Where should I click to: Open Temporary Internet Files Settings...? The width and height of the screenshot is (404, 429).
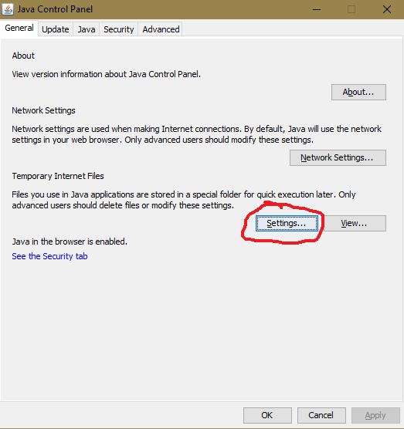(x=287, y=223)
